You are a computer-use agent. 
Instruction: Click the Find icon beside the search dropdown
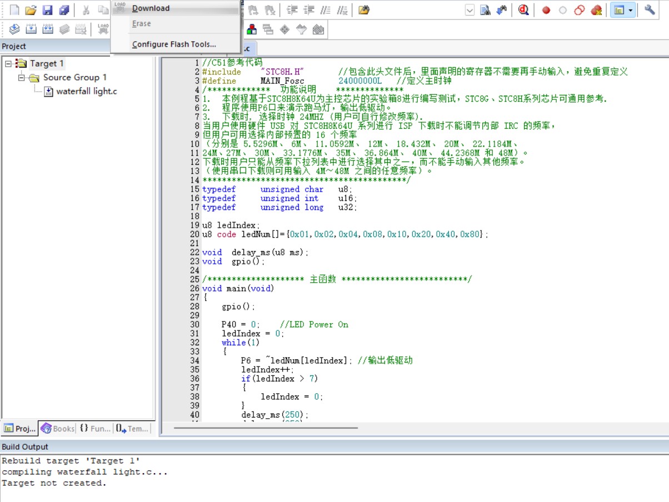click(x=485, y=10)
